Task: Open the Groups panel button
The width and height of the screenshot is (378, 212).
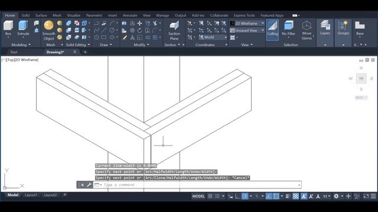Action: tap(343, 28)
